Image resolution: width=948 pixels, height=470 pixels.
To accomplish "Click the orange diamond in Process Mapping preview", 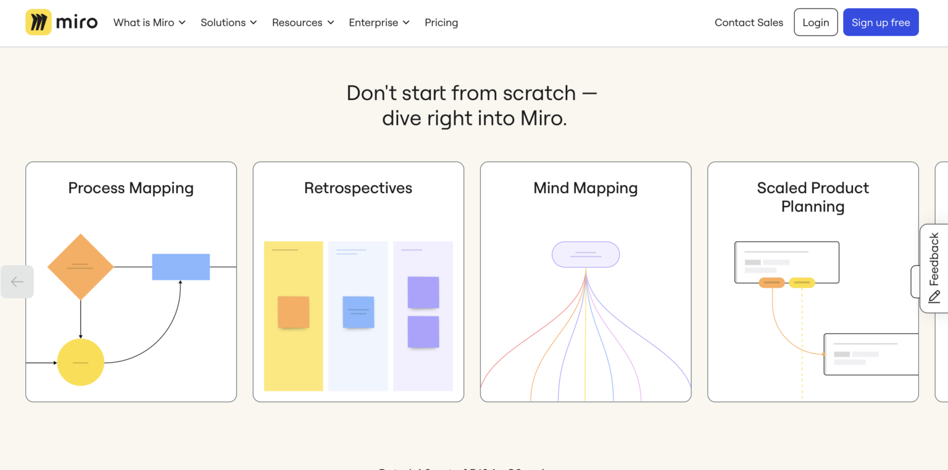I will 80,266.
